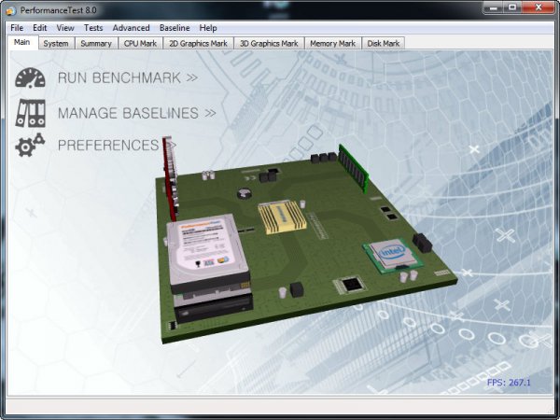This screenshot has width=560, height=420.
Task: Open the Baseline menu
Action: pyautogui.click(x=175, y=28)
